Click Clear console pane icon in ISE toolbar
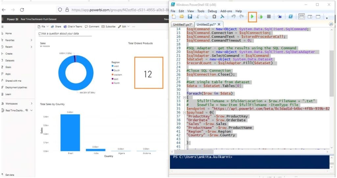Image resolution: width=337 pixels, height=178 pixels. point(222,16)
